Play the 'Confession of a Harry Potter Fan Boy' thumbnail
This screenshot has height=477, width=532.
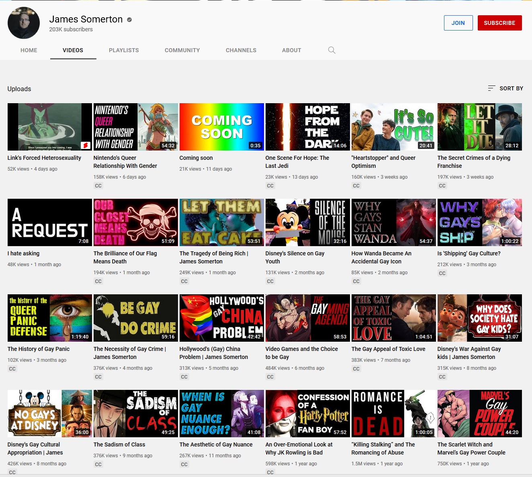308,414
